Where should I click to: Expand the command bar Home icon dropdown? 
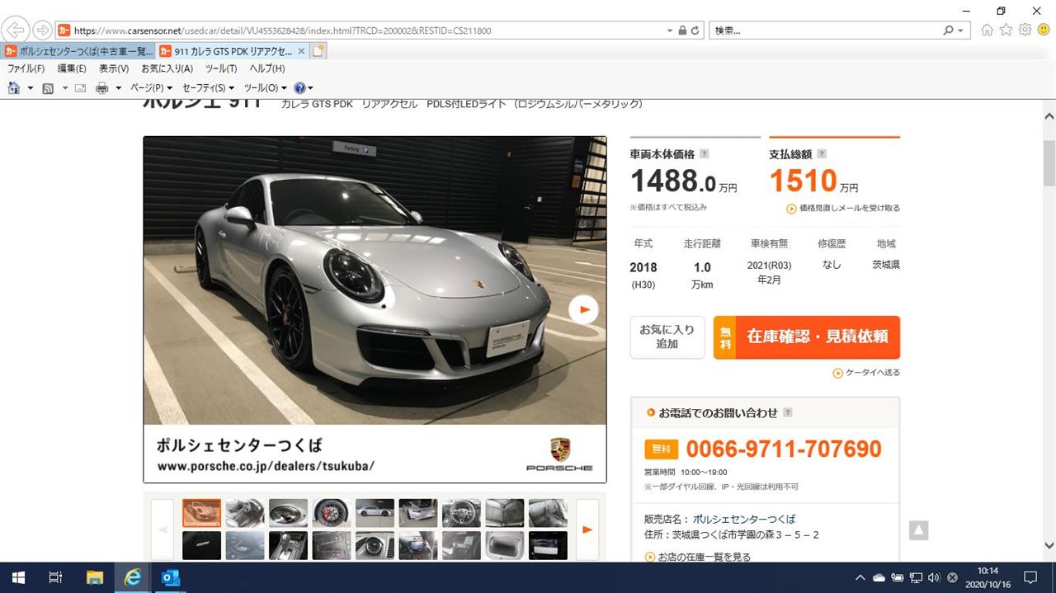[31, 87]
